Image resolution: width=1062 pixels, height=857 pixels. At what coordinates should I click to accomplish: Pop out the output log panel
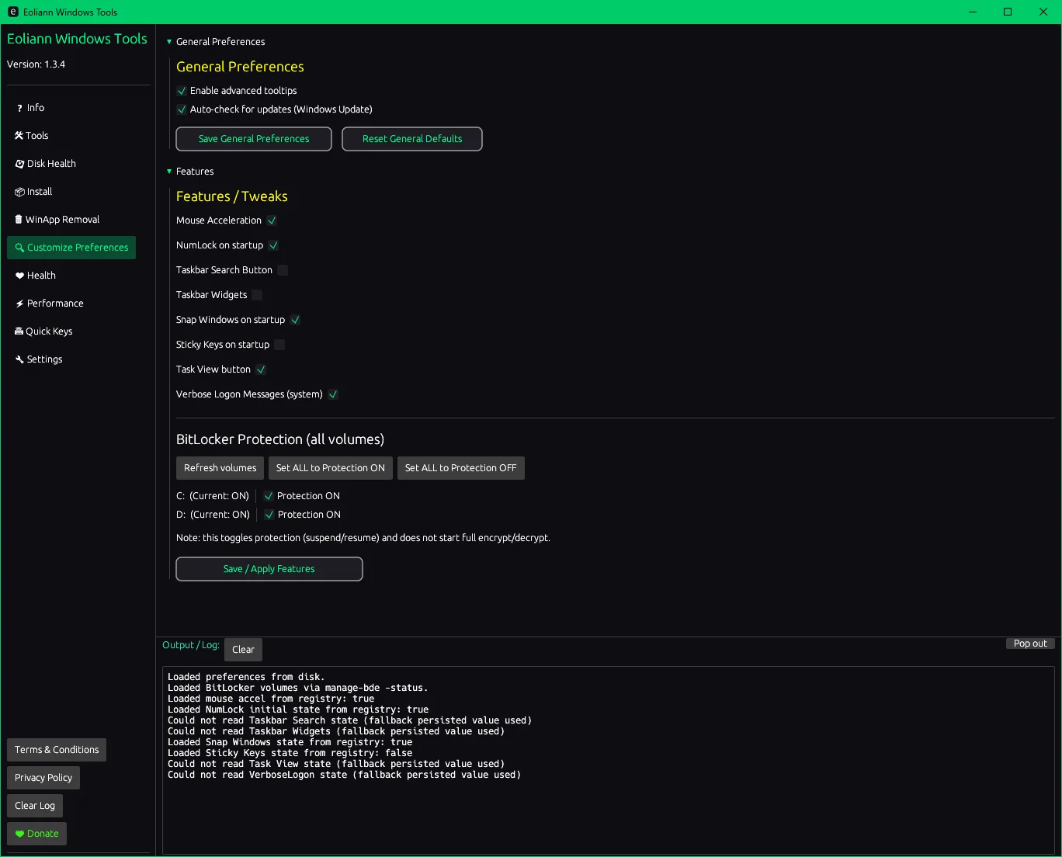[x=1029, y=644]
